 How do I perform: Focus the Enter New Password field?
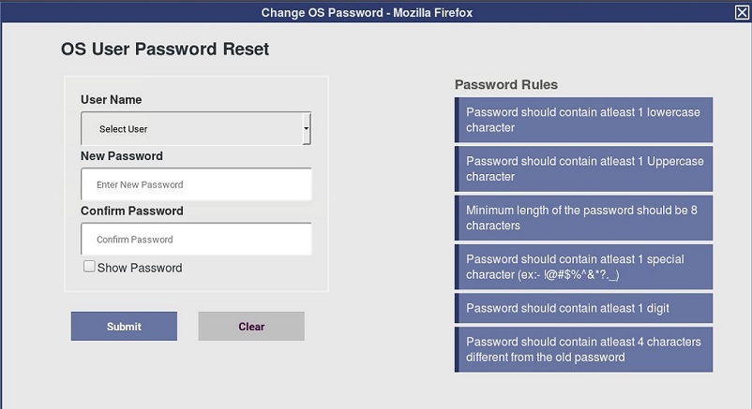pos(196,184)
